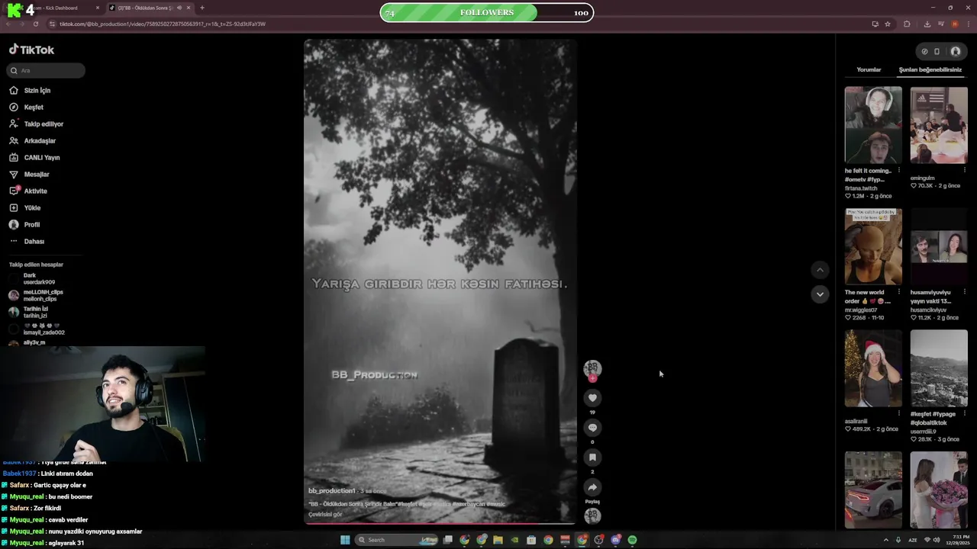Switch to the Yorumlar tab

[869, 70]
